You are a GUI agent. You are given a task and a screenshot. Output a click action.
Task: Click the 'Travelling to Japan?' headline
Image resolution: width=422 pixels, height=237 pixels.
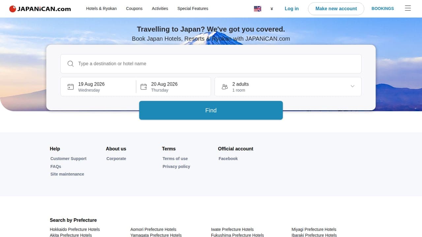point(211,29)
